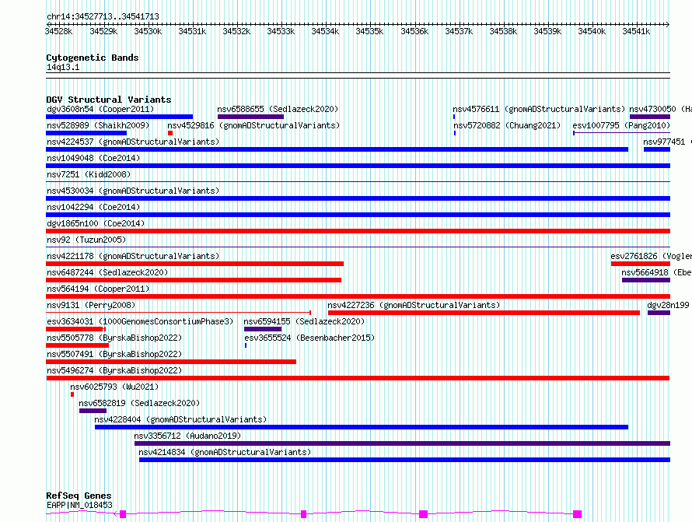This screenshot has width=692, height=522.
Task: Click the red nsv4227236 variant bar
Action: [x=484, y=313]
